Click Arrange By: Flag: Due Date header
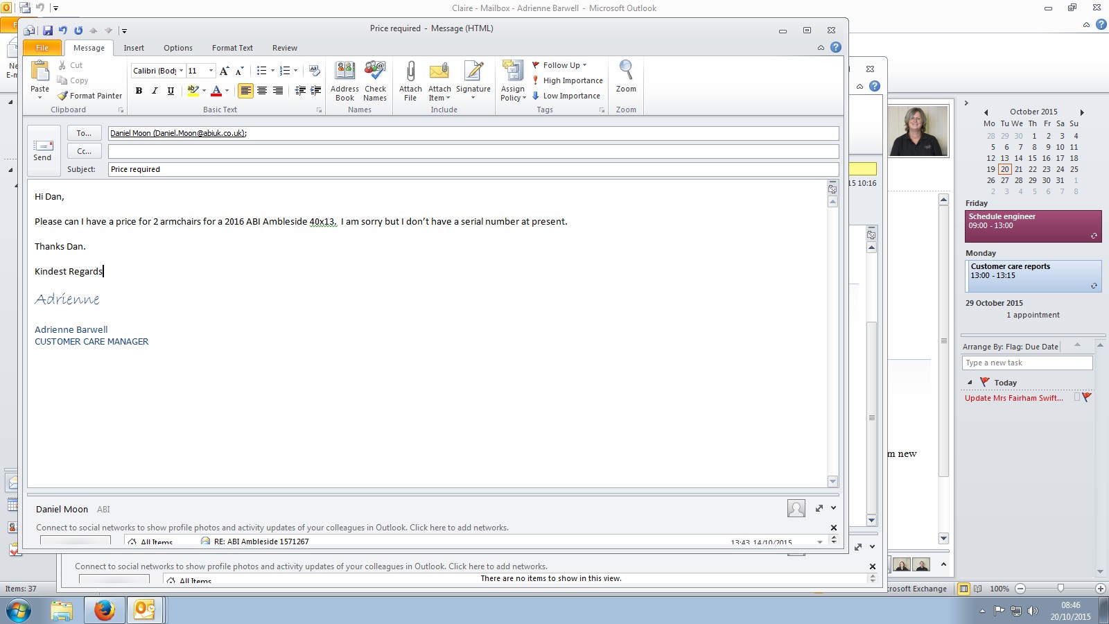 click(1010, 347)
